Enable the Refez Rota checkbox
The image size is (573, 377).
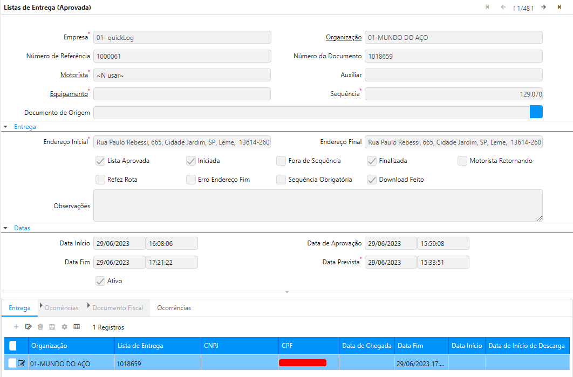100,180
